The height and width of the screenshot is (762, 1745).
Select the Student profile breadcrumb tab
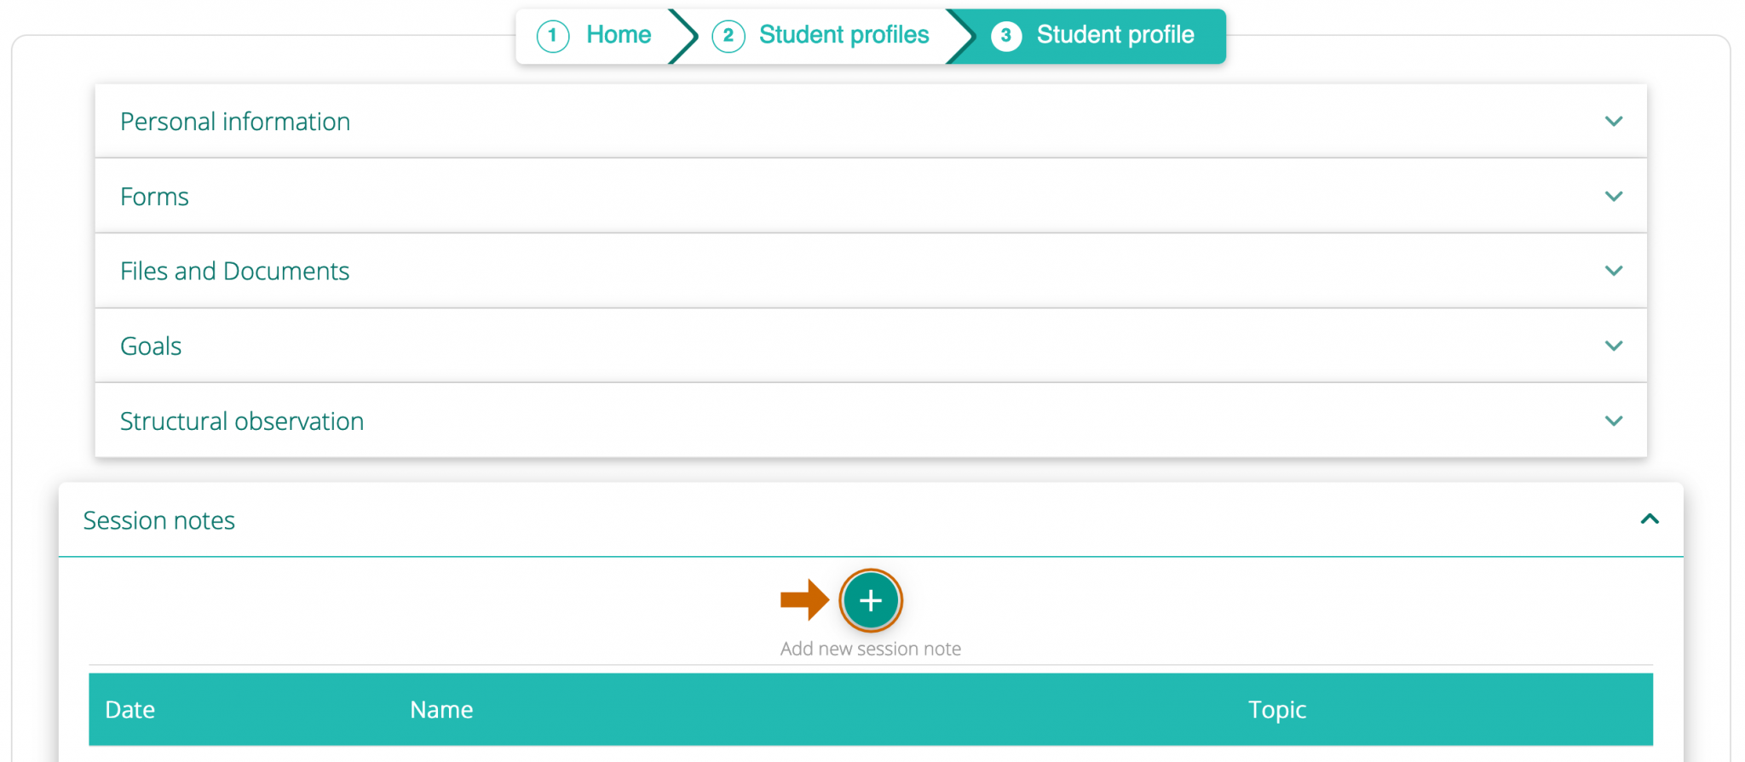click(1114, 36)
